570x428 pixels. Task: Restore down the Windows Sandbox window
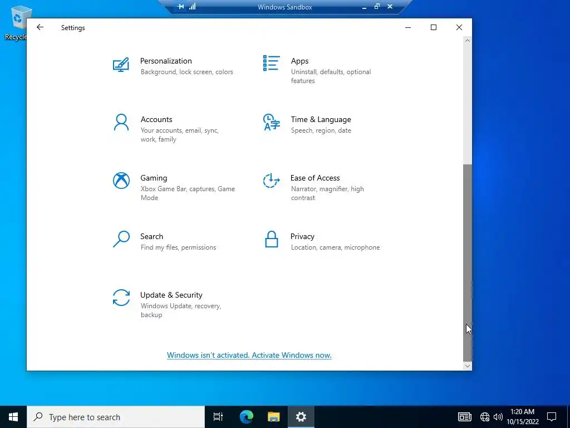click(x=377, y=7)
